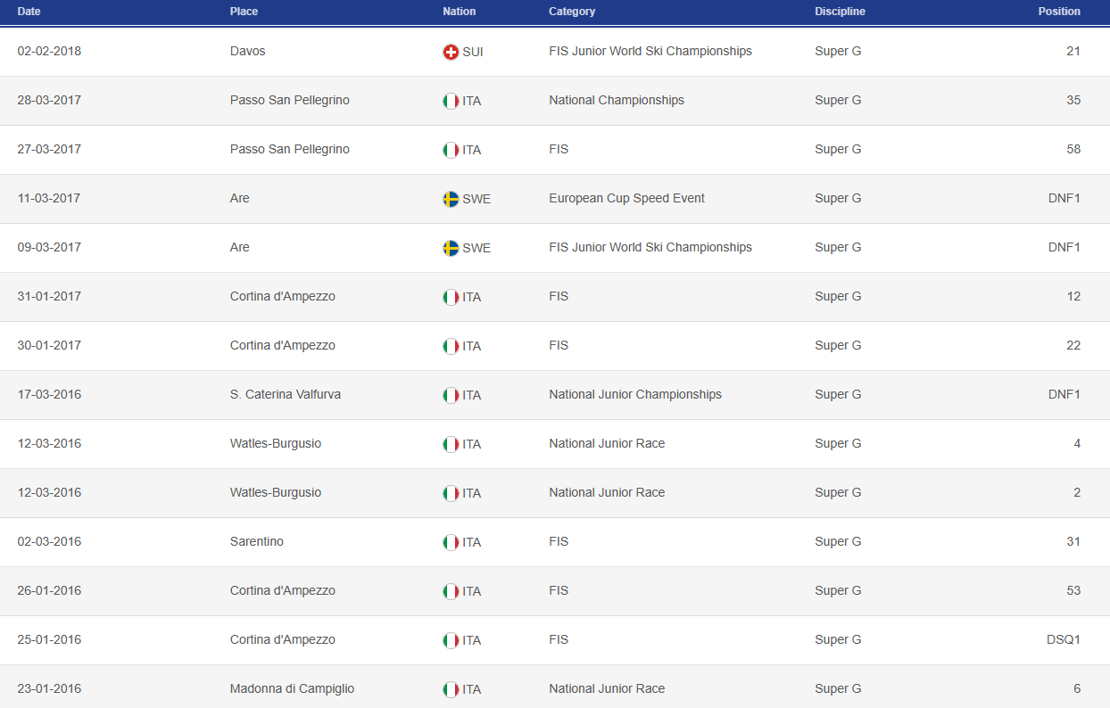1110x708 pixels.
Task: Open the Sarentino race dated 02-03-2016
Action: click(x=256, y=542)
